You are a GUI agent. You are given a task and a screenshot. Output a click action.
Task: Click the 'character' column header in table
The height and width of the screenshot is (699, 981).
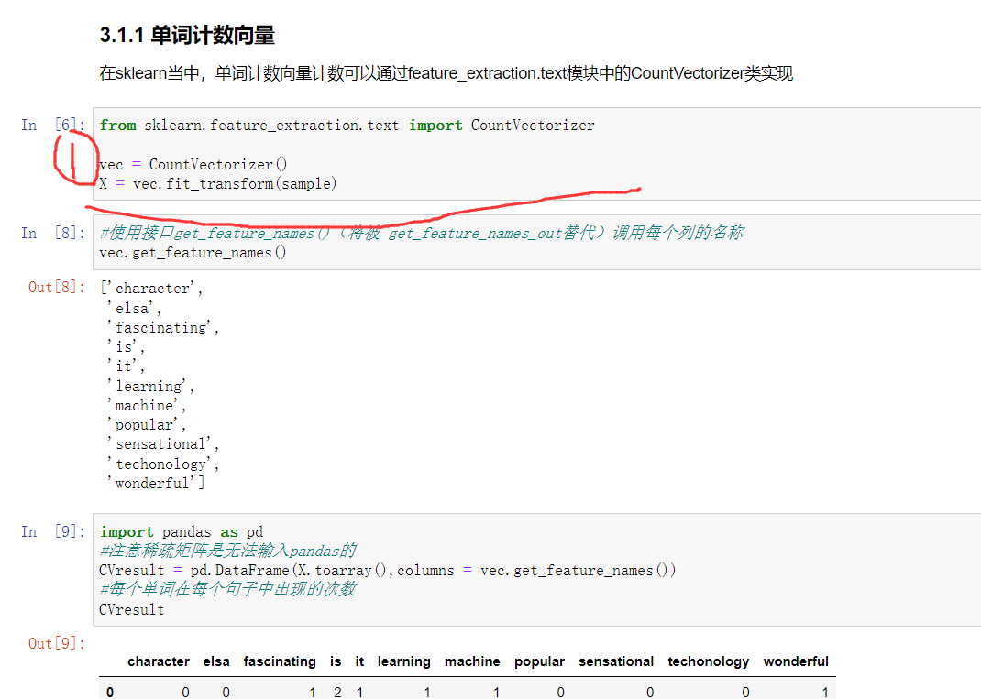(x=159, y=661)
